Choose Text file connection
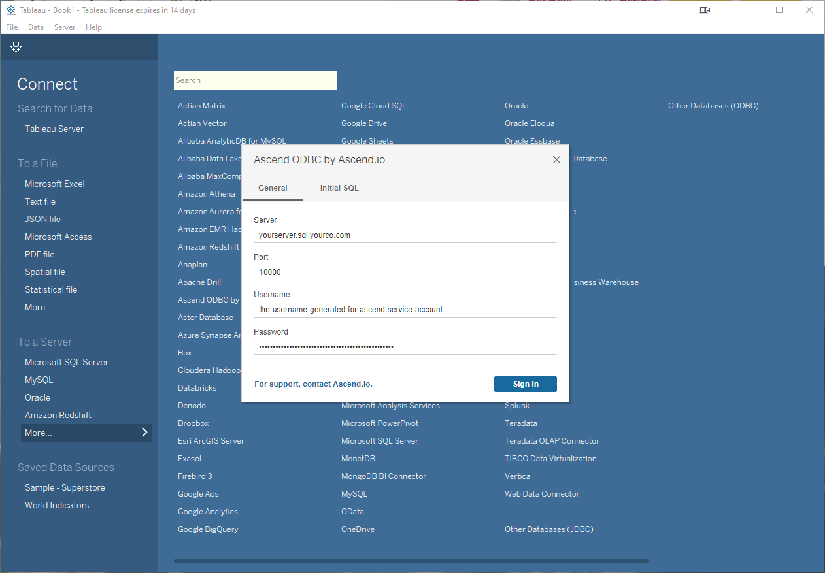The image size is (825, 573). [40, 202]
